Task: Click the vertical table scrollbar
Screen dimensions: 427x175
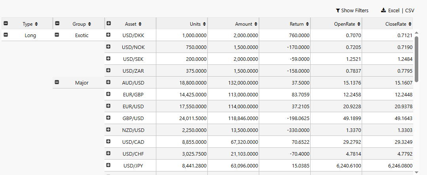Action: coord(416,59)
